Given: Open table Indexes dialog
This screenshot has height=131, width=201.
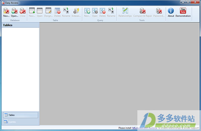Looking at the screenshot, I should pos(76,12).
